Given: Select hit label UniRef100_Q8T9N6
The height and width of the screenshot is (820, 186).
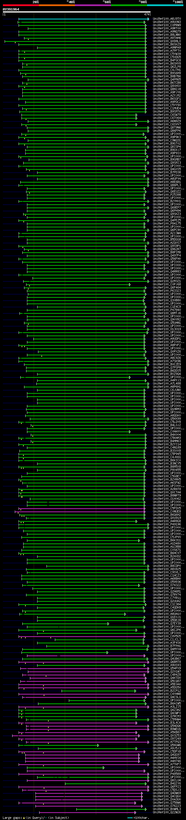Looking at the screenshot, I should pos(167,127).
